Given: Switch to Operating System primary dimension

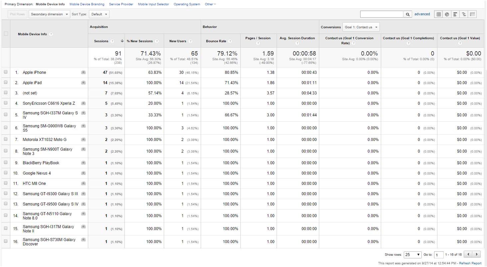Looking at the screenshot, I should (187, 4).
